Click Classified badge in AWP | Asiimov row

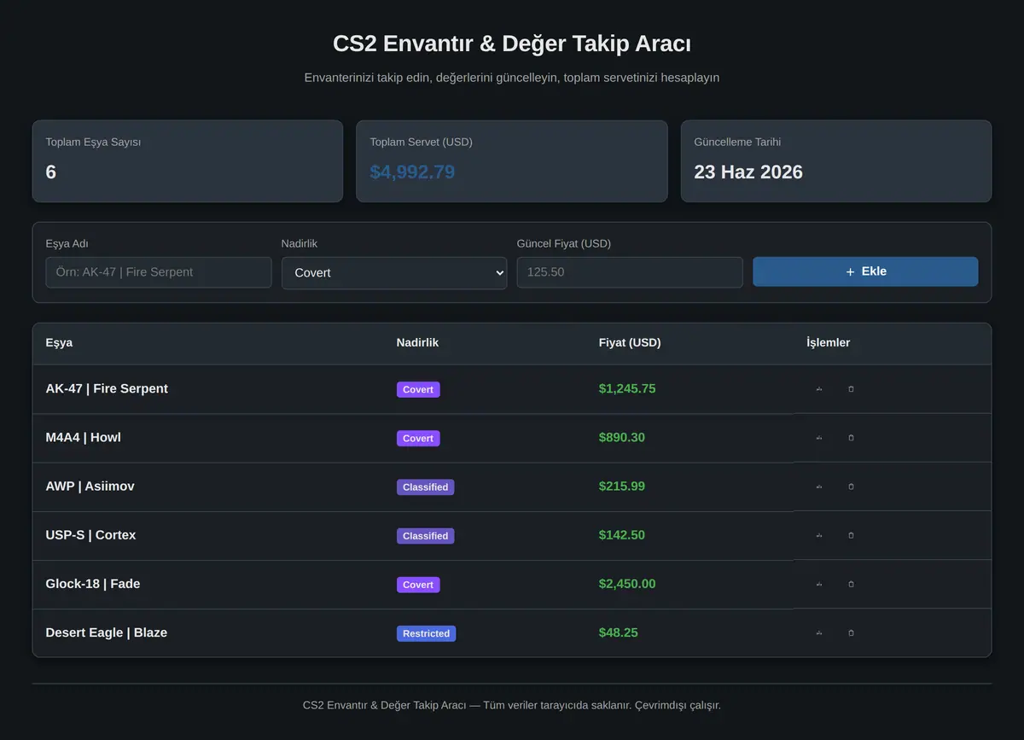425,487
